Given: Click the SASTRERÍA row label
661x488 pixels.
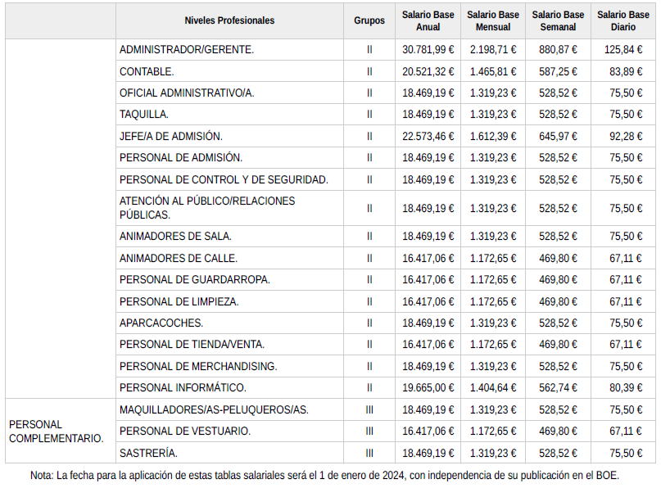Looking at the screenshot, I should point(149,453).
